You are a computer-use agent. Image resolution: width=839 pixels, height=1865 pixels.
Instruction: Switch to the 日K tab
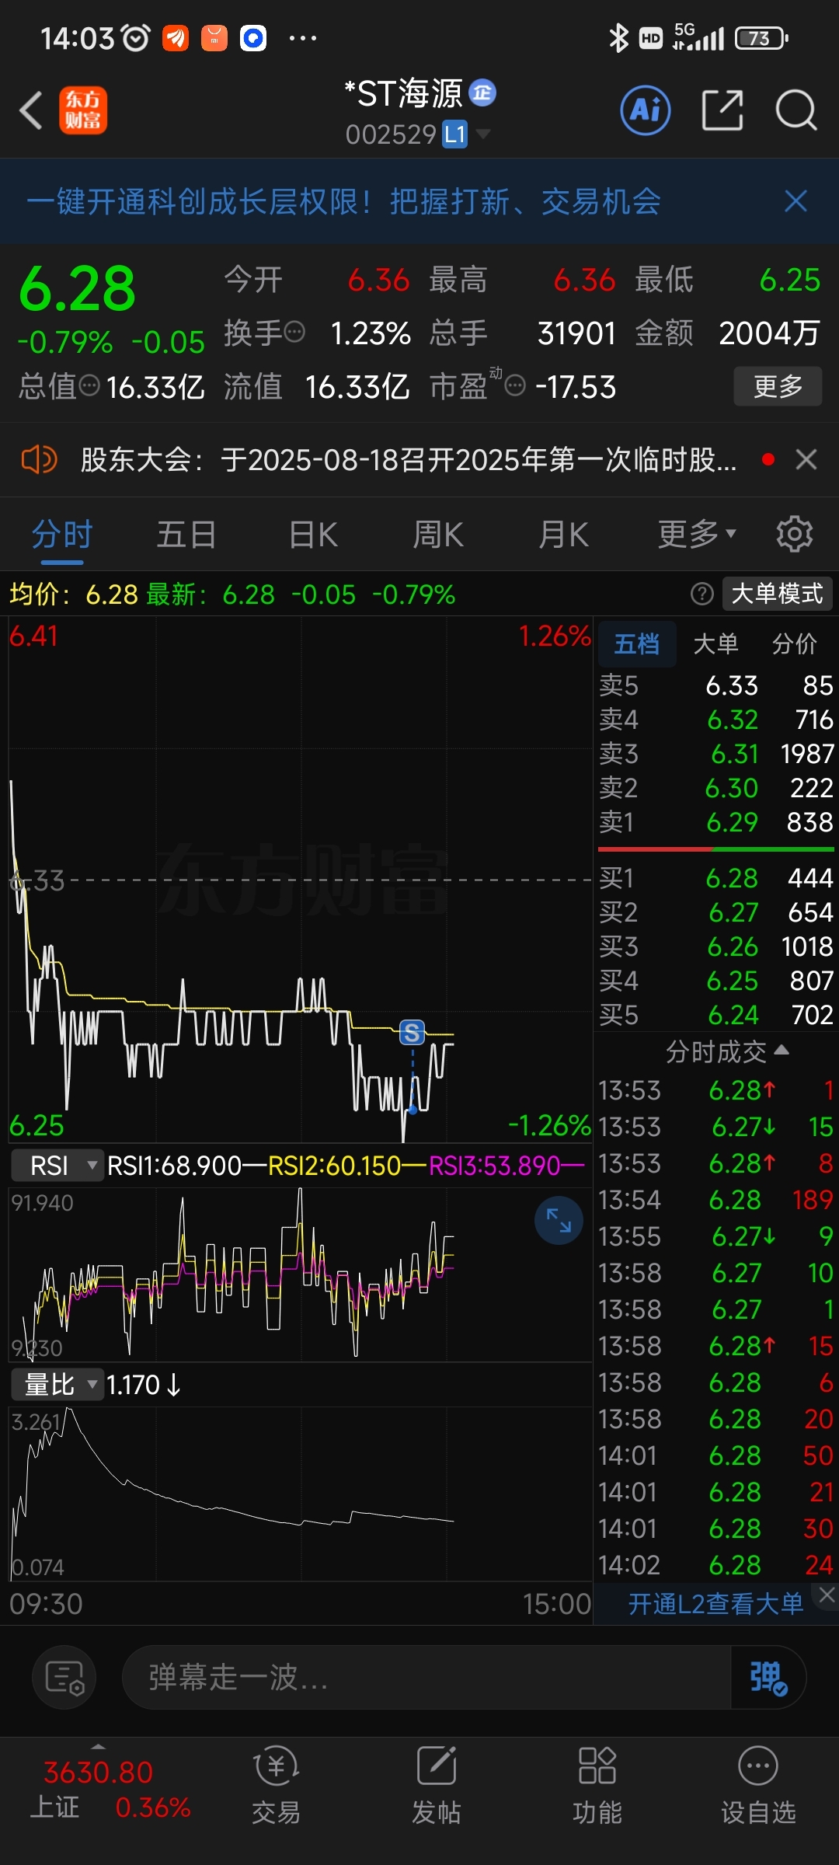(313, 535)
